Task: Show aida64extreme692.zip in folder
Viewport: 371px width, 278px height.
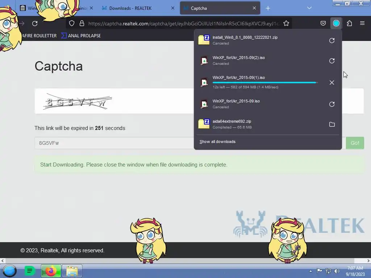Action: pyautogui.click(x=332, y=125)
